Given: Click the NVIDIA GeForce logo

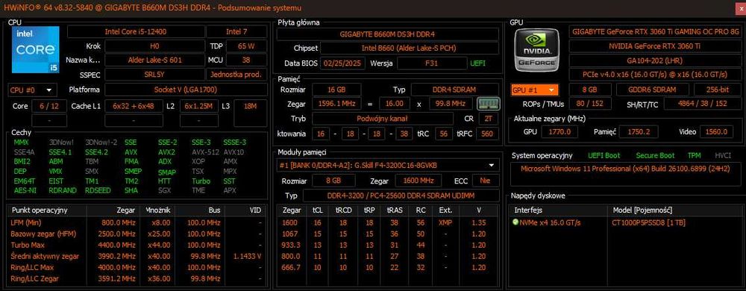Looking at the screenshot, I should (536, 49).
